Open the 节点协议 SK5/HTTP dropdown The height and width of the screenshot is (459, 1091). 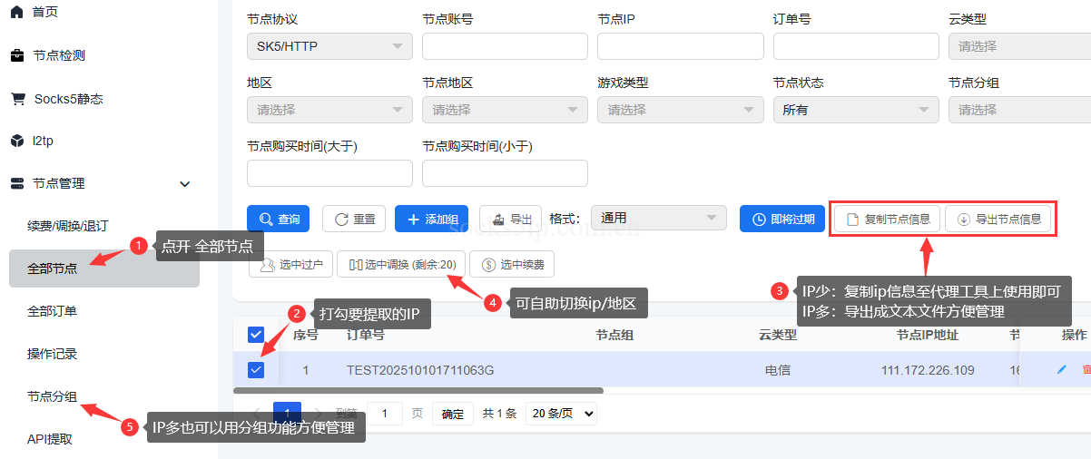point(329,46)
